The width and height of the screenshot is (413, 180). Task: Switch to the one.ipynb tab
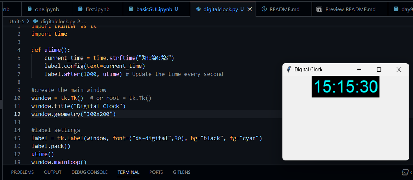tap(46, 9)
